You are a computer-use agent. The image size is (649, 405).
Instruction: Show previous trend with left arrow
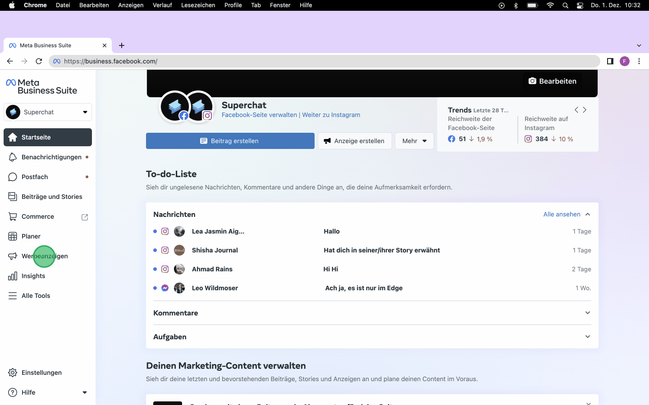tap(576, 110)
